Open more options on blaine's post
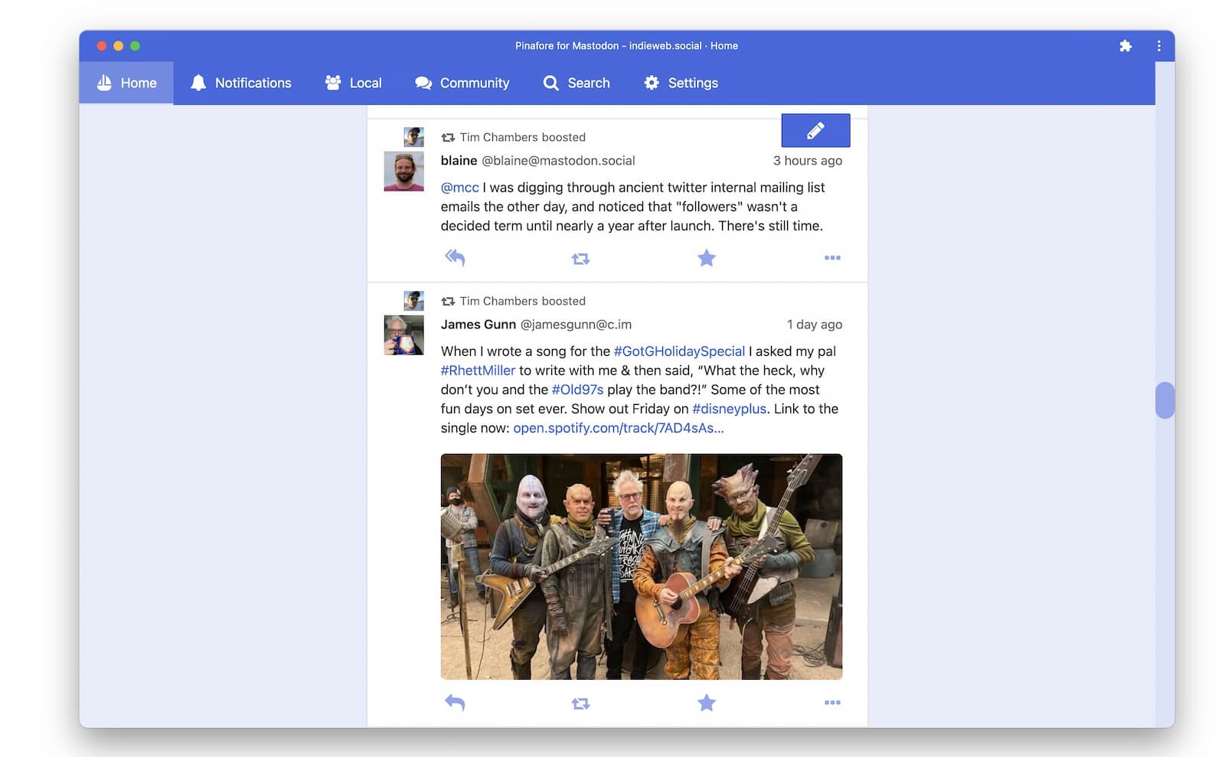The height and width of the screenshot is (757, 1225). (x=832, y=258)
